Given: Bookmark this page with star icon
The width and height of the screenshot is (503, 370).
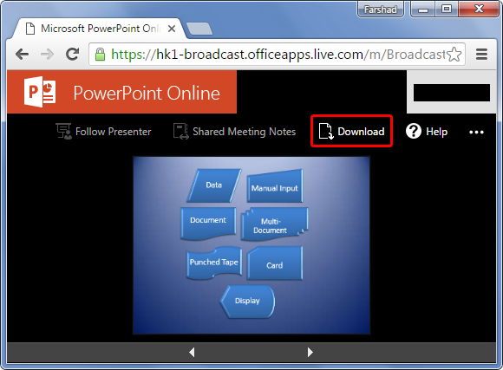Looking at the screenshot, I should coord(454,55).
